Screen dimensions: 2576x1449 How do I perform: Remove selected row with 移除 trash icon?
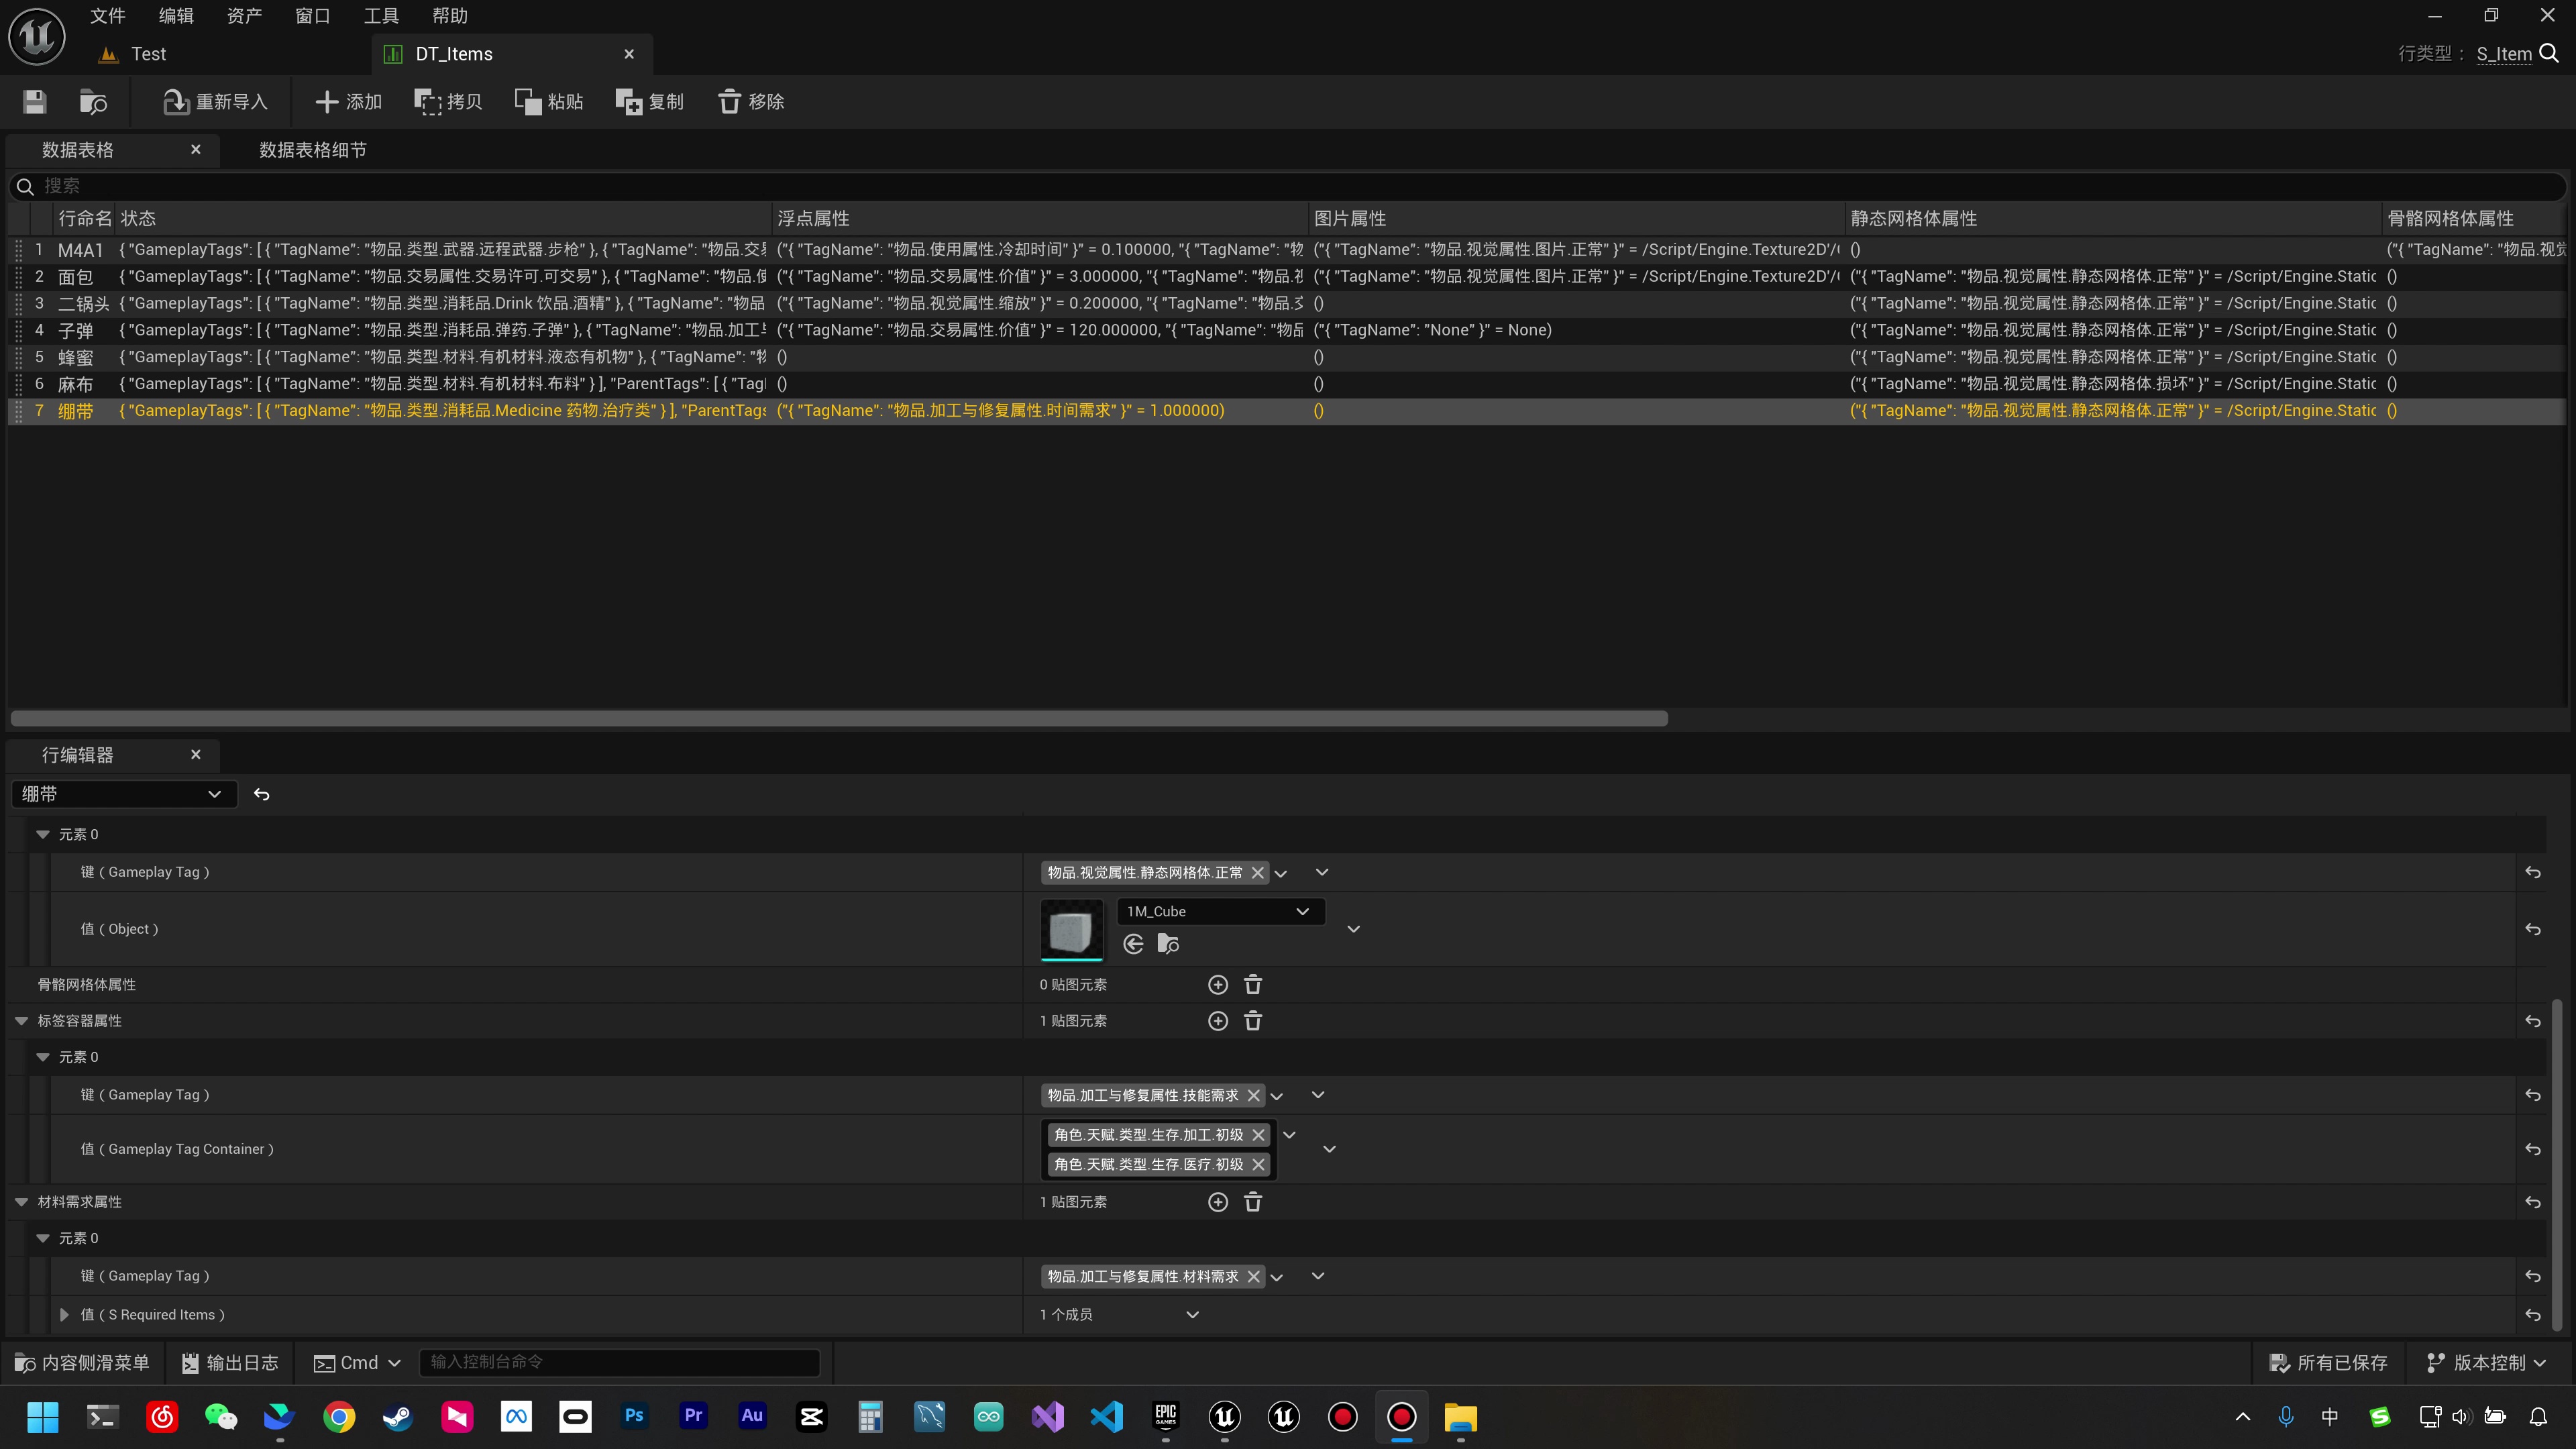tap(751, 101)
